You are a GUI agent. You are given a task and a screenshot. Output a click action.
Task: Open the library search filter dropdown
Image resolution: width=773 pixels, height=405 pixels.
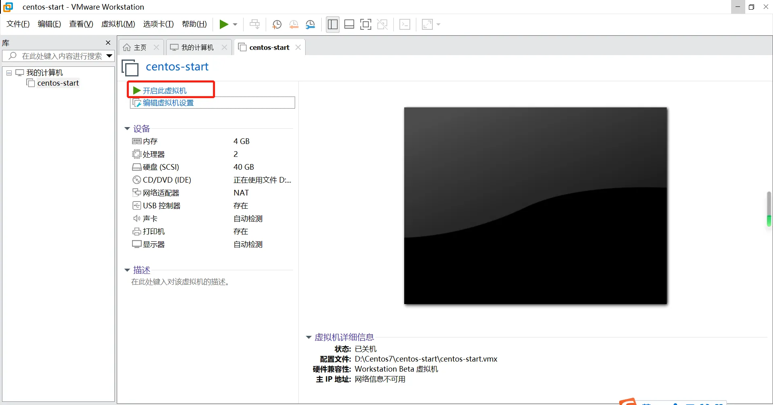pyautogui.click(x=109, y=56)
